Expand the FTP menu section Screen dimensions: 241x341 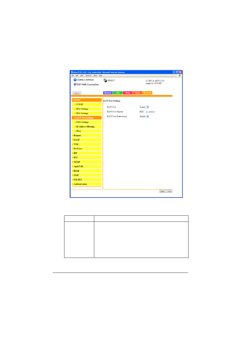point(87,157)
